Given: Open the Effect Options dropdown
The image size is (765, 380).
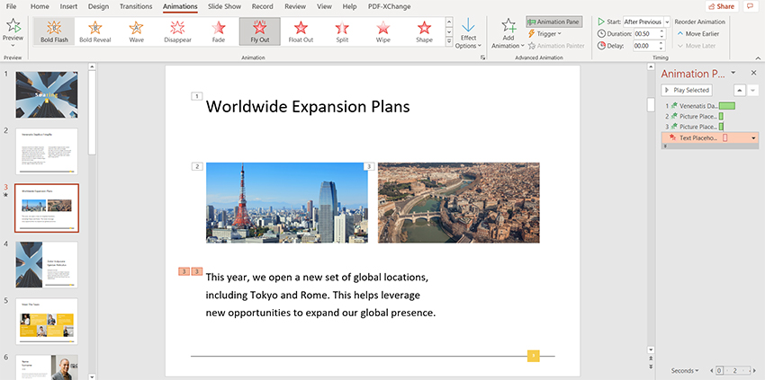Looking at the screenshot, I should pyautogui.click(x=468, y=33).
